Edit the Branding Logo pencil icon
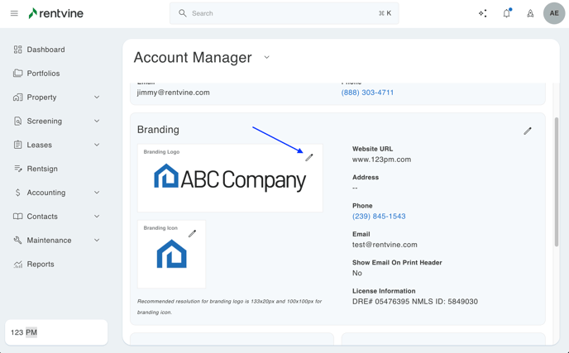 coord(309,157)
